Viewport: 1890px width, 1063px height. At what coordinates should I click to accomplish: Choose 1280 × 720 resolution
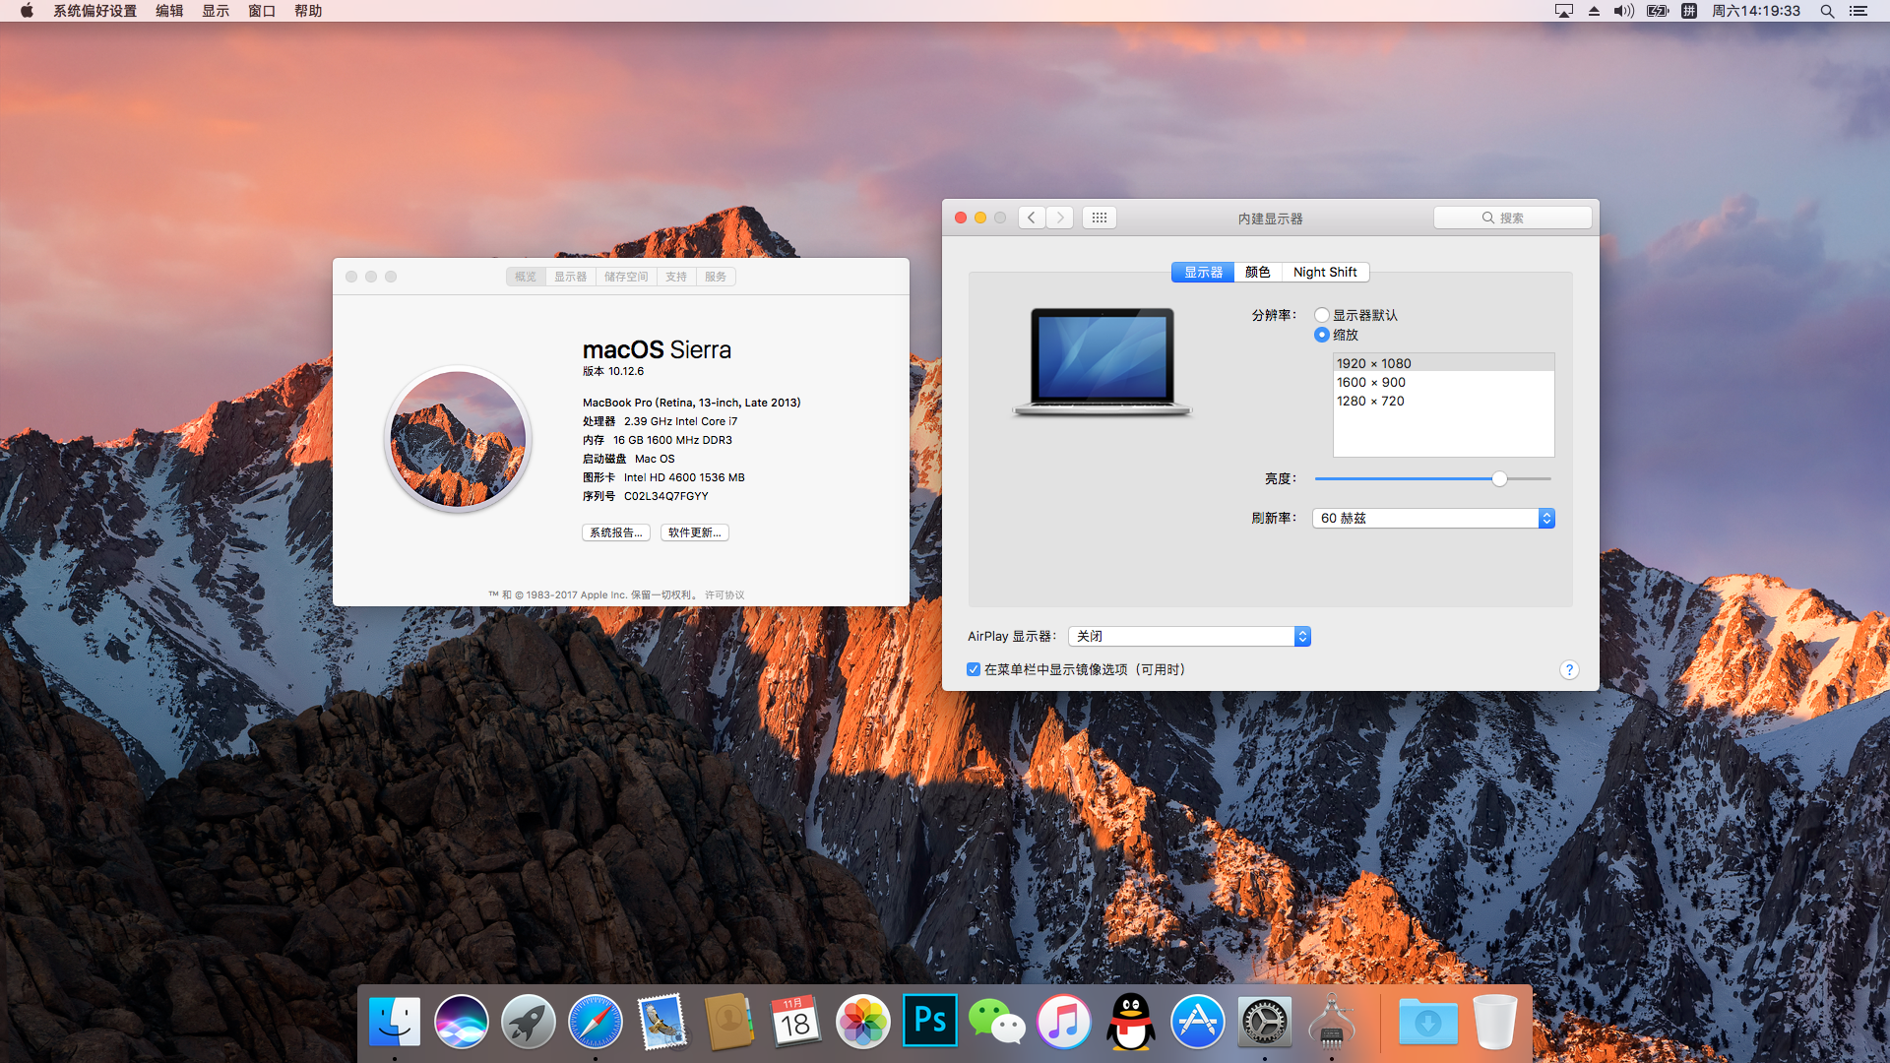[x=1443, y=401]
